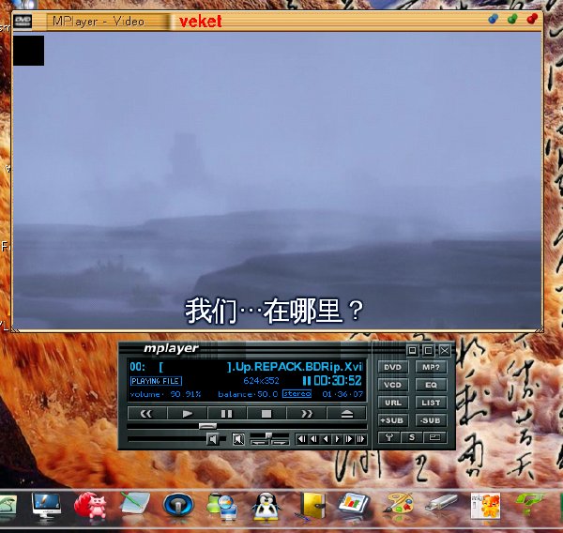
Task: Open the bar chart dock icon
Action: pyautogui.click(x=354, y=504)
